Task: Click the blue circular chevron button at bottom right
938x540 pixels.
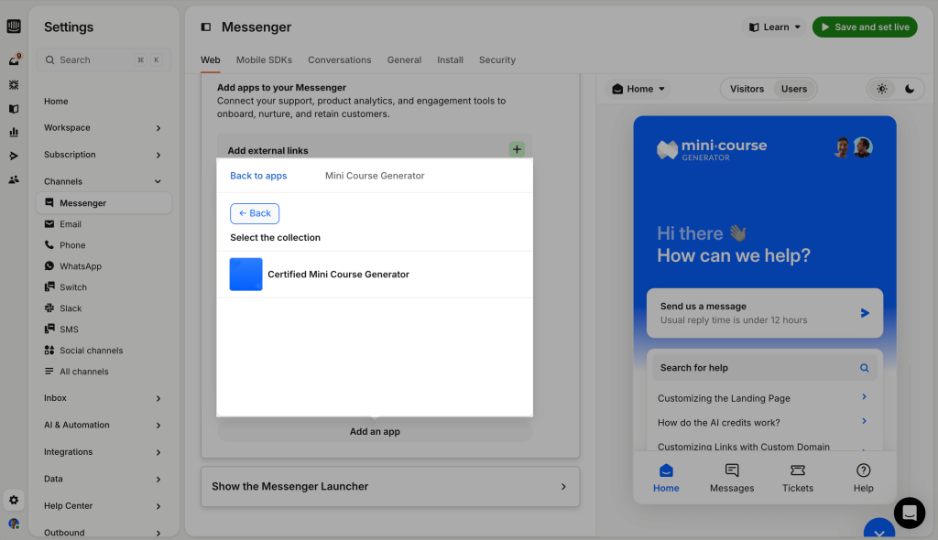Action: click(x=878, y=529)
